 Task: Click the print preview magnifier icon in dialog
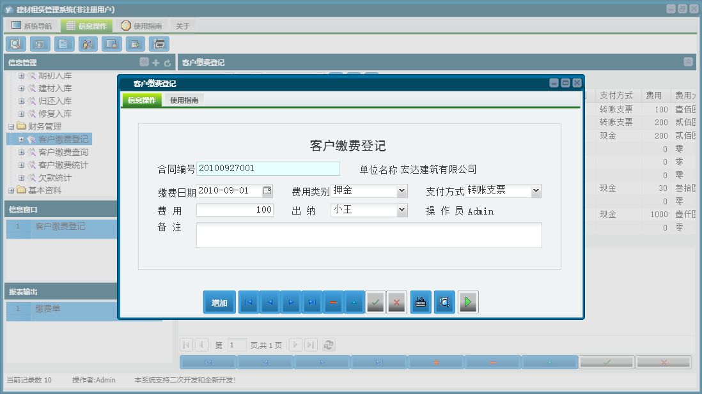click(444, 302)
